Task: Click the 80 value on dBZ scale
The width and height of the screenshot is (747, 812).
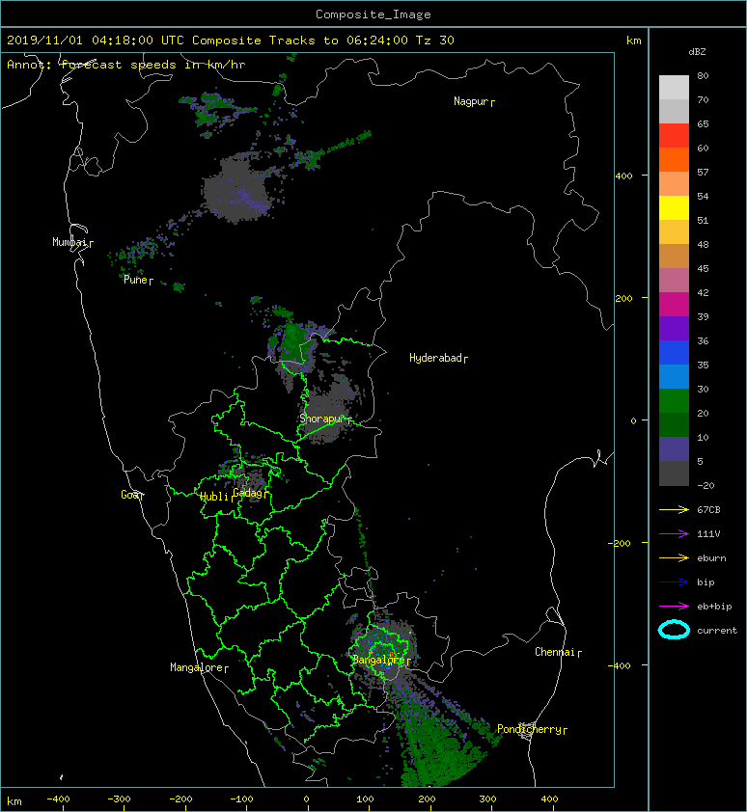Action: click(703, 75)
